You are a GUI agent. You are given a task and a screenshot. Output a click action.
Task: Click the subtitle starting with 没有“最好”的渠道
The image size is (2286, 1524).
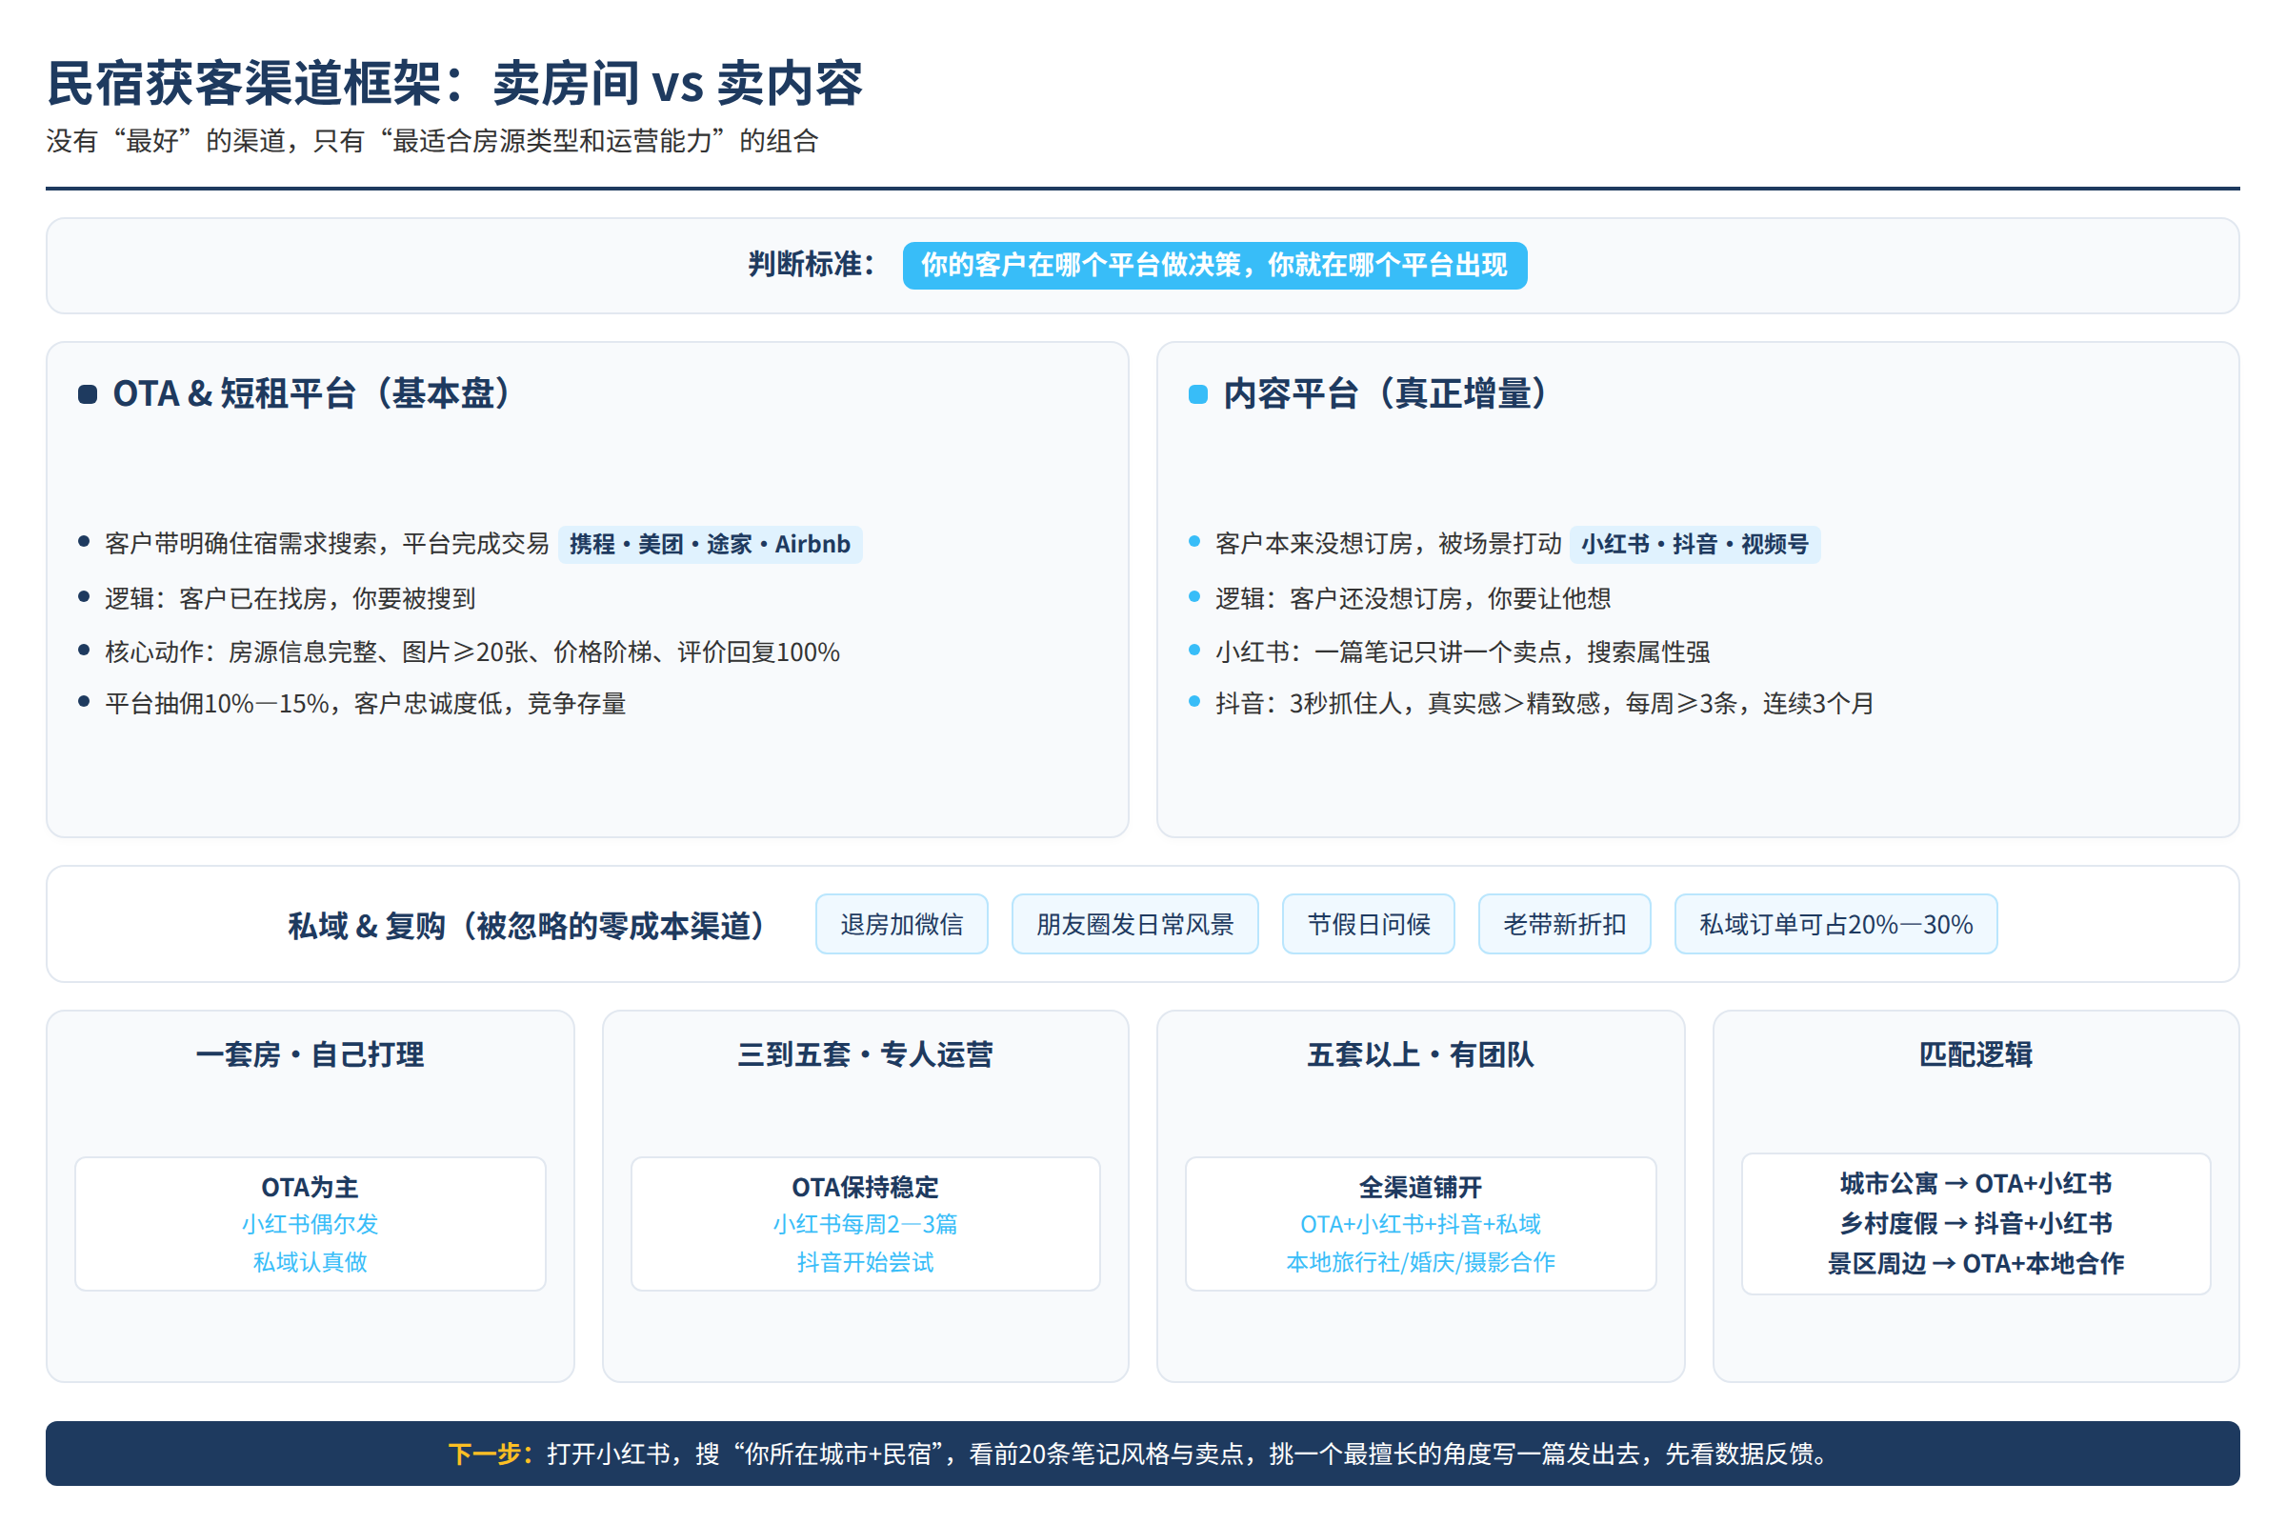(432, 141)
